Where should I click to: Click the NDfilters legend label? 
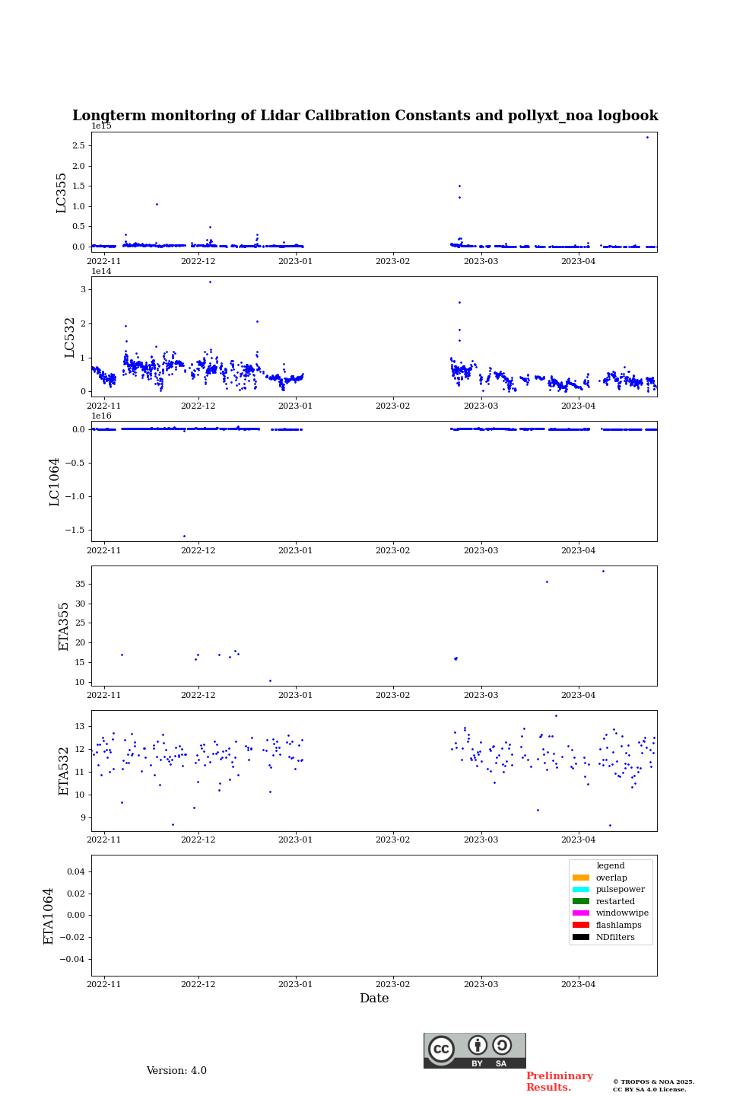pyautogui.click(x=615, y=937)
